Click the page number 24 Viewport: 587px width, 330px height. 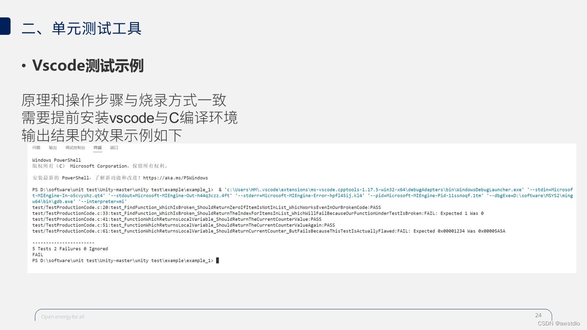[x=538, y=315]
